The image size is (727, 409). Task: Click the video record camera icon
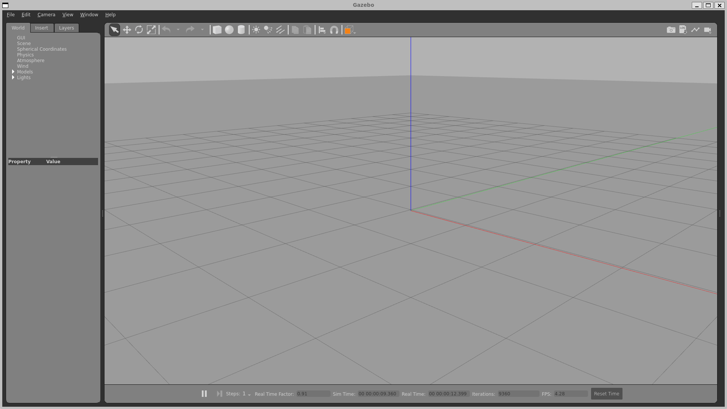[x=708, y=30]
